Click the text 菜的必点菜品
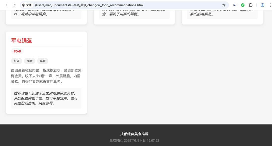272x146 pixels. [x=202, y=14]
